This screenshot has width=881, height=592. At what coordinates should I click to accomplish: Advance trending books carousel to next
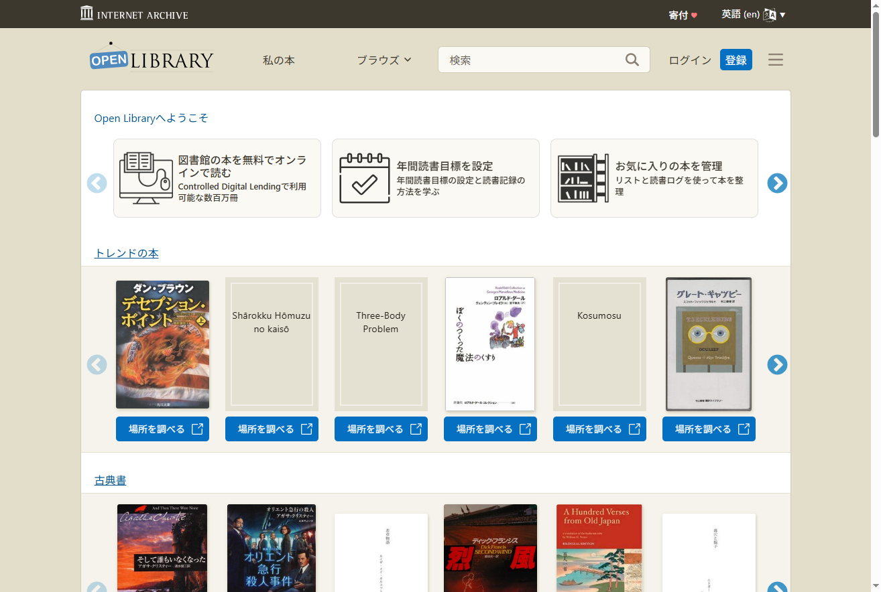point(777,364)
